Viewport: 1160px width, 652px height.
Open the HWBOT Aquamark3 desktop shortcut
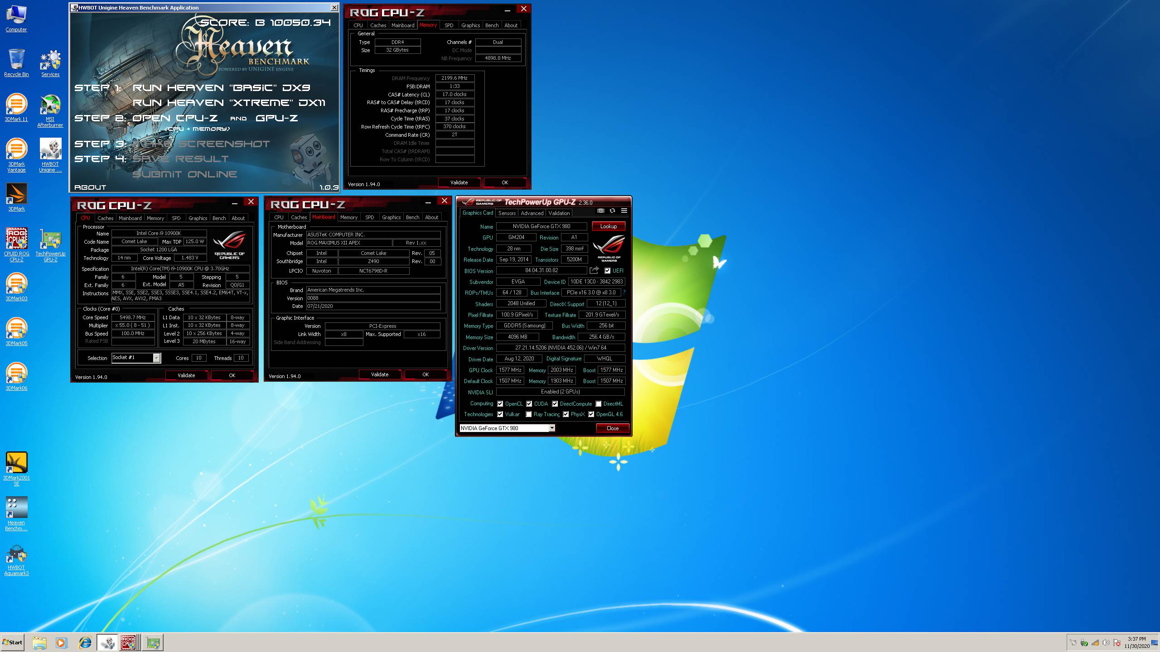tap(16, 561)
